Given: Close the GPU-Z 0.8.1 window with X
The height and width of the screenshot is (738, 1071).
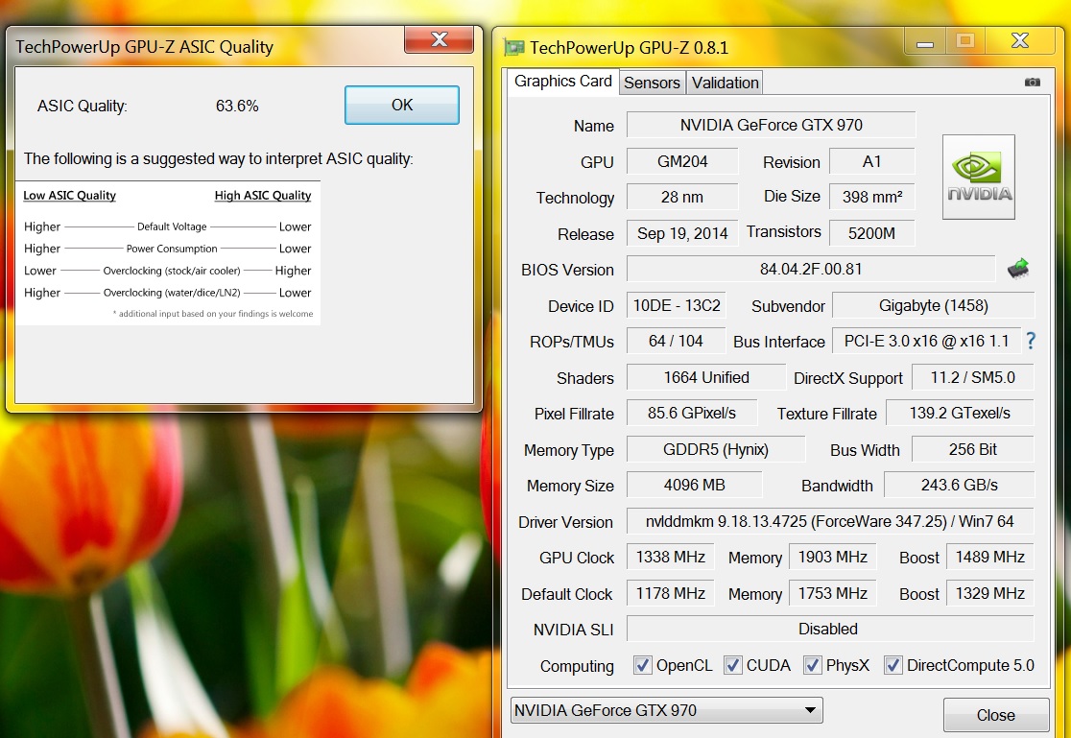Looking at the screenshot, I should [x=1020, y=41].
